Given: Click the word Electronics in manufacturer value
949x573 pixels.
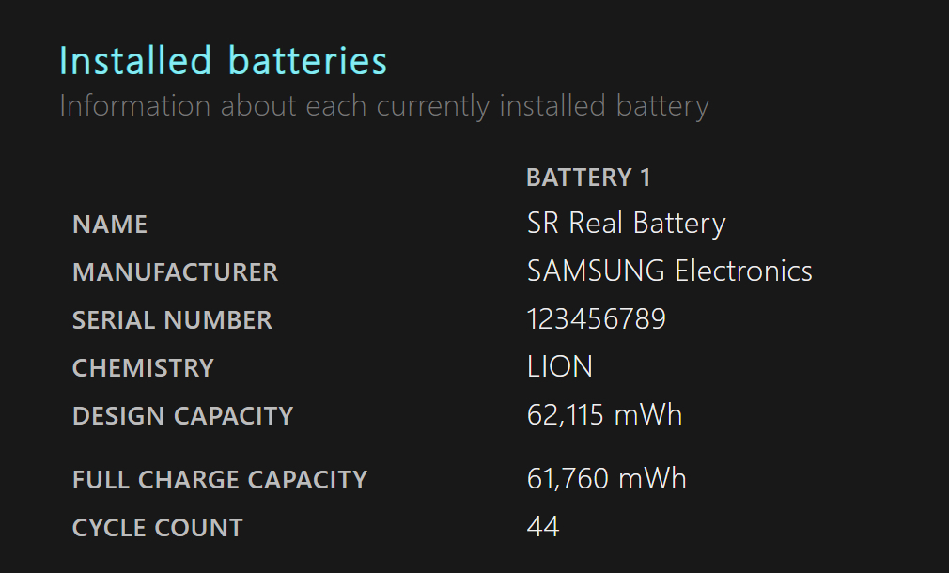Looking at the screenshot, I should [x=743, y=271].
